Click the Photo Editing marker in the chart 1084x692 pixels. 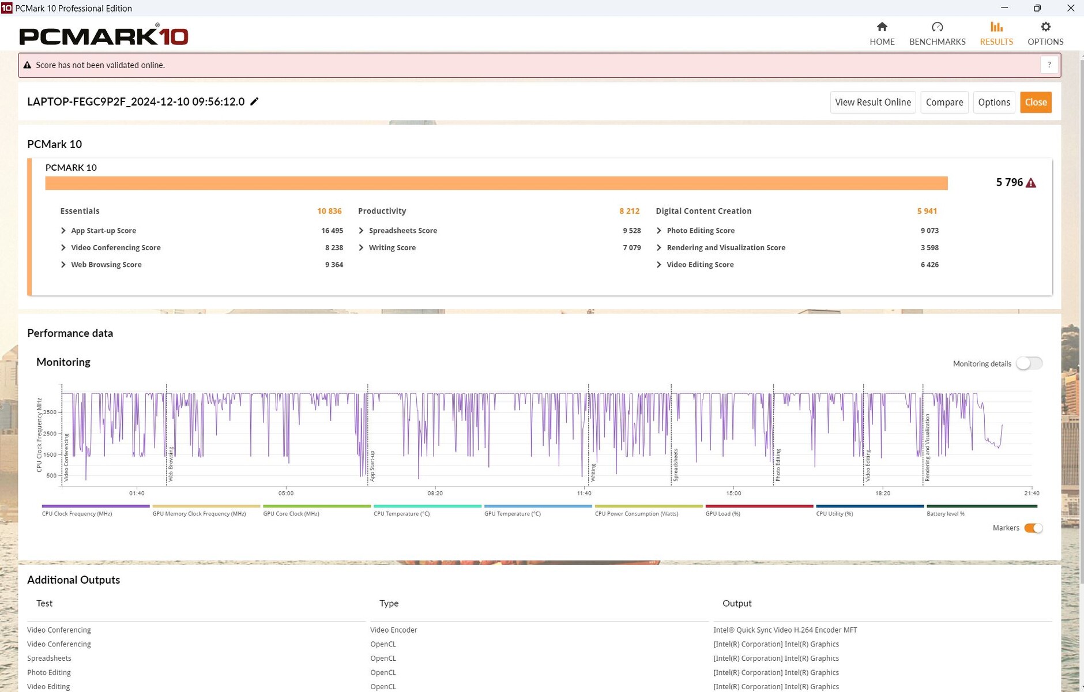pyautogui.click(x=777, y=465)
